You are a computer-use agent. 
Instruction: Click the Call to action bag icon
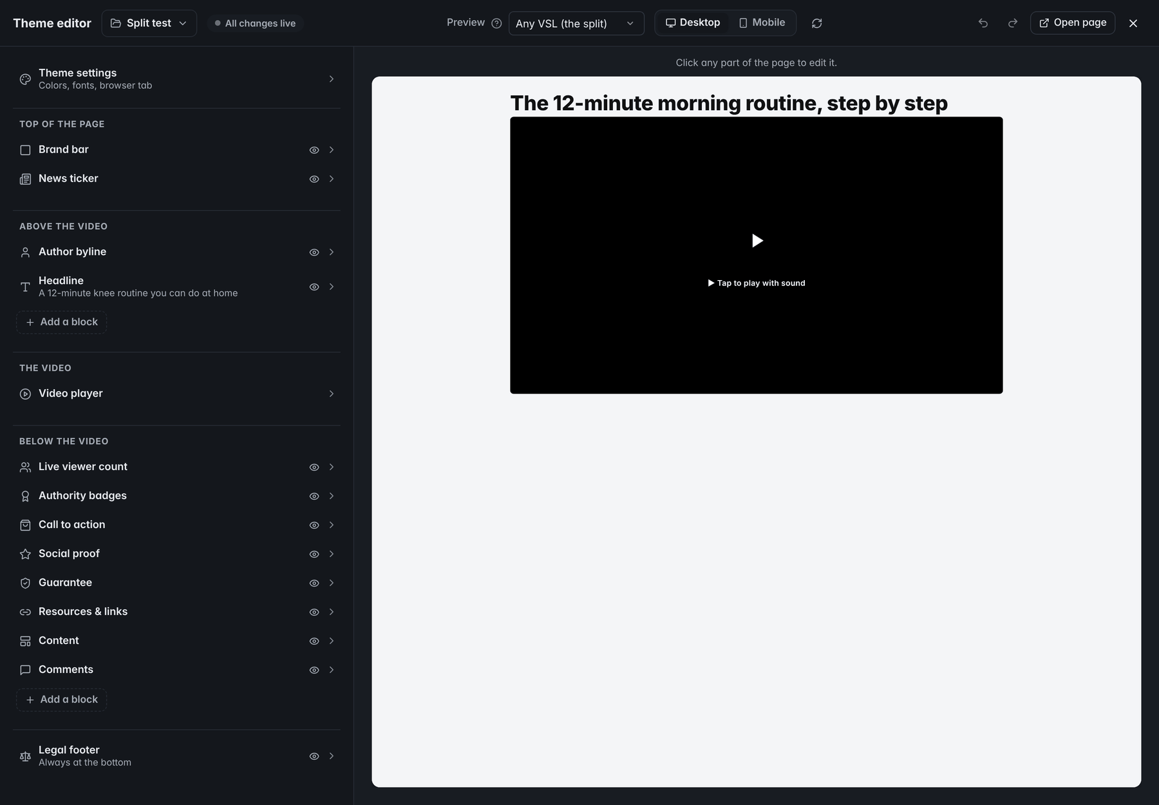click(25, 526)
